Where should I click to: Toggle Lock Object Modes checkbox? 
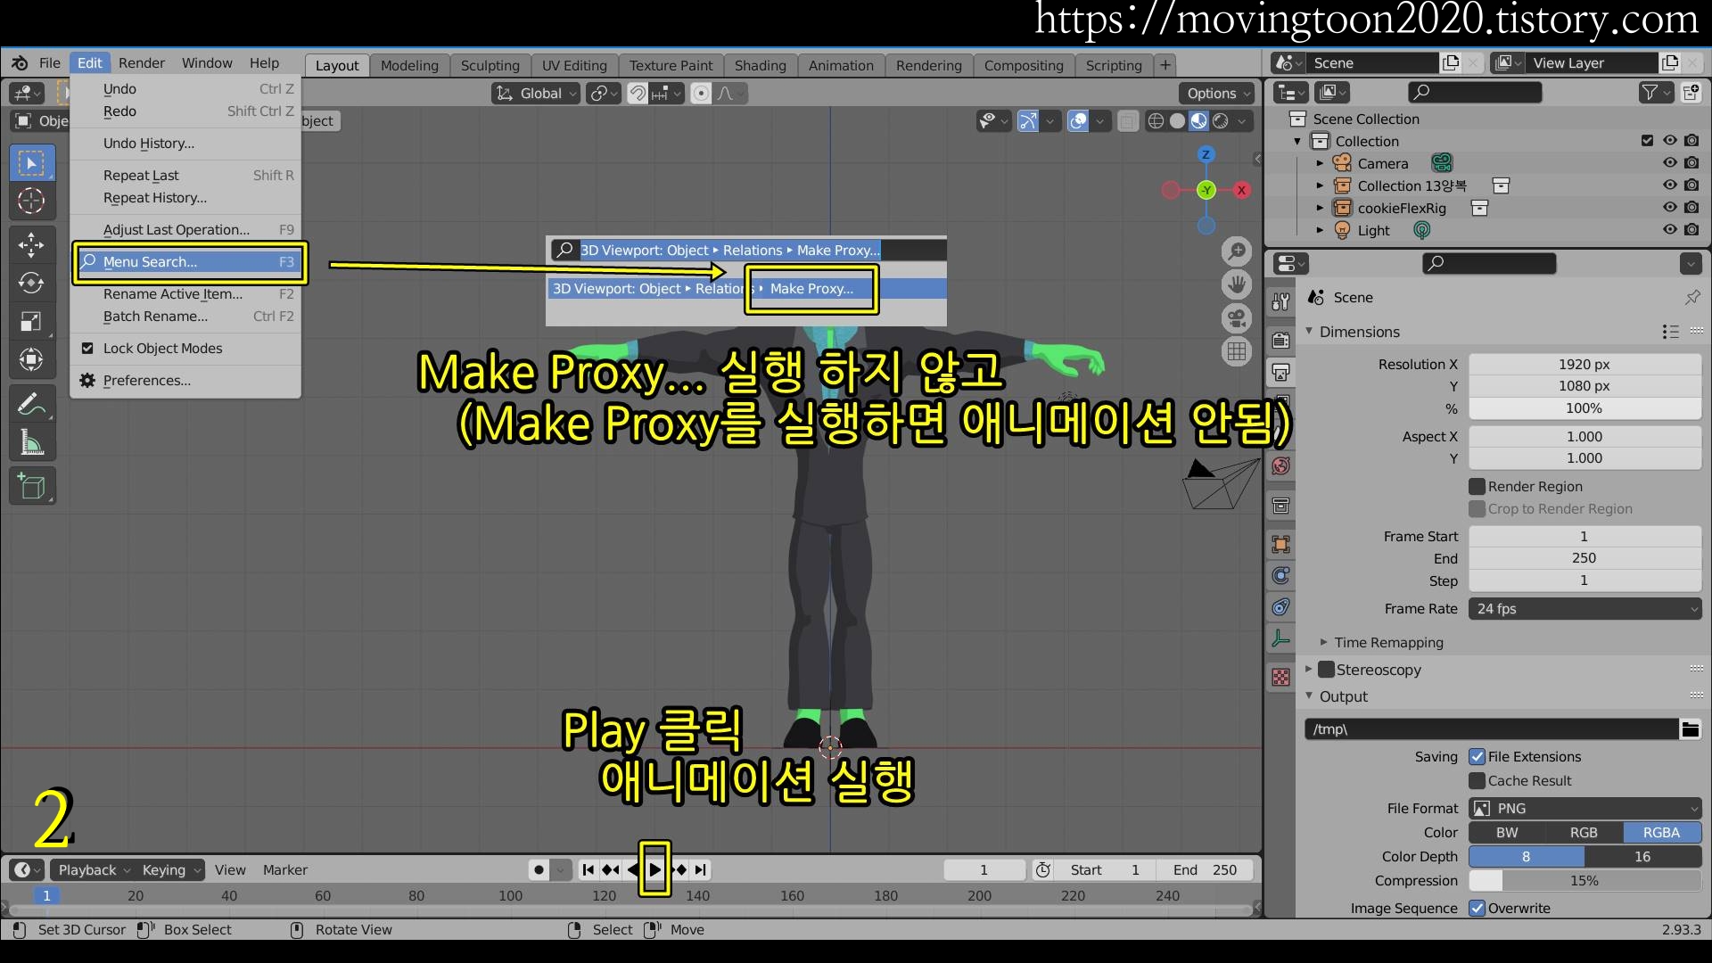coord(87,349)
